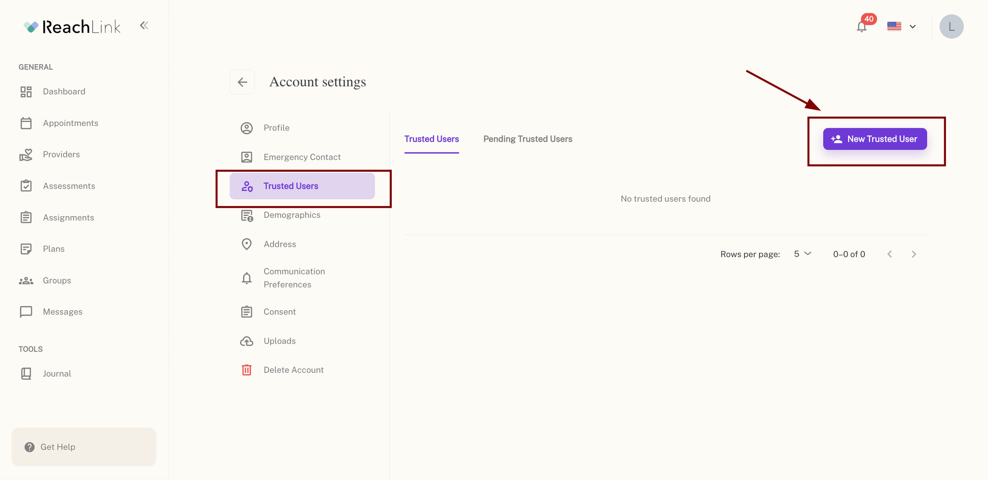The height and width of the screenshot is (480, 988).
Task: Click the New Trusted User button
Action: click(x=875, y=139)
